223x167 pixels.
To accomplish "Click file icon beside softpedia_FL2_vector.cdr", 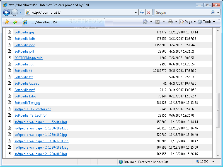I will 9,109.
